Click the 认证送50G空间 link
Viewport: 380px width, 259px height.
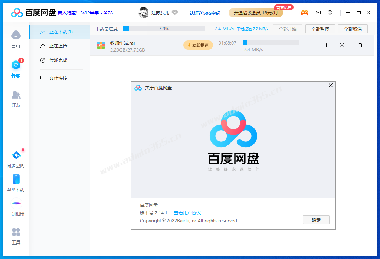(205, 13)
